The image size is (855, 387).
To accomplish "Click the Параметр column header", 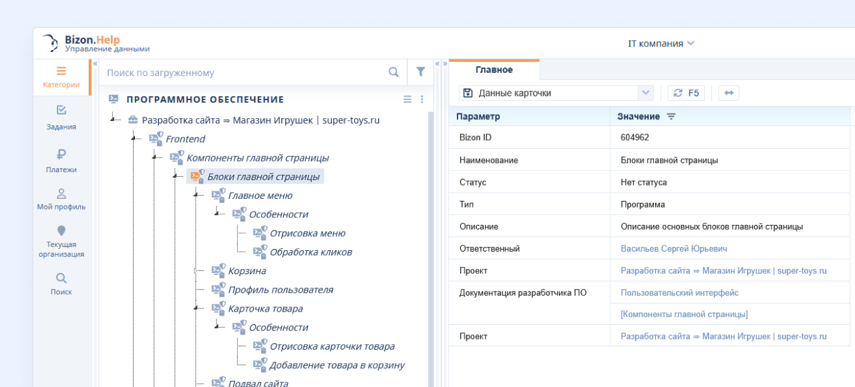I will click(530, 116).
